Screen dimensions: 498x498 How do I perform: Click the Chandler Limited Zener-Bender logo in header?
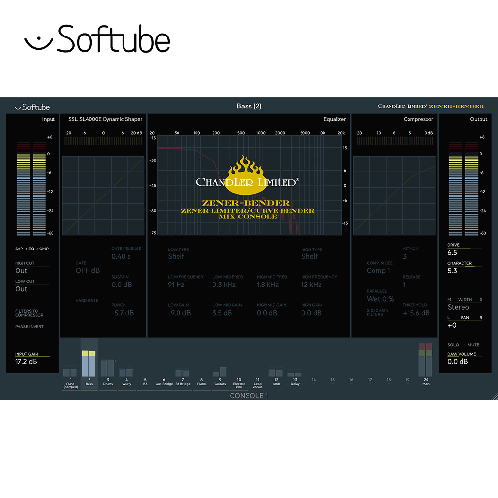[x=430, y=107]
